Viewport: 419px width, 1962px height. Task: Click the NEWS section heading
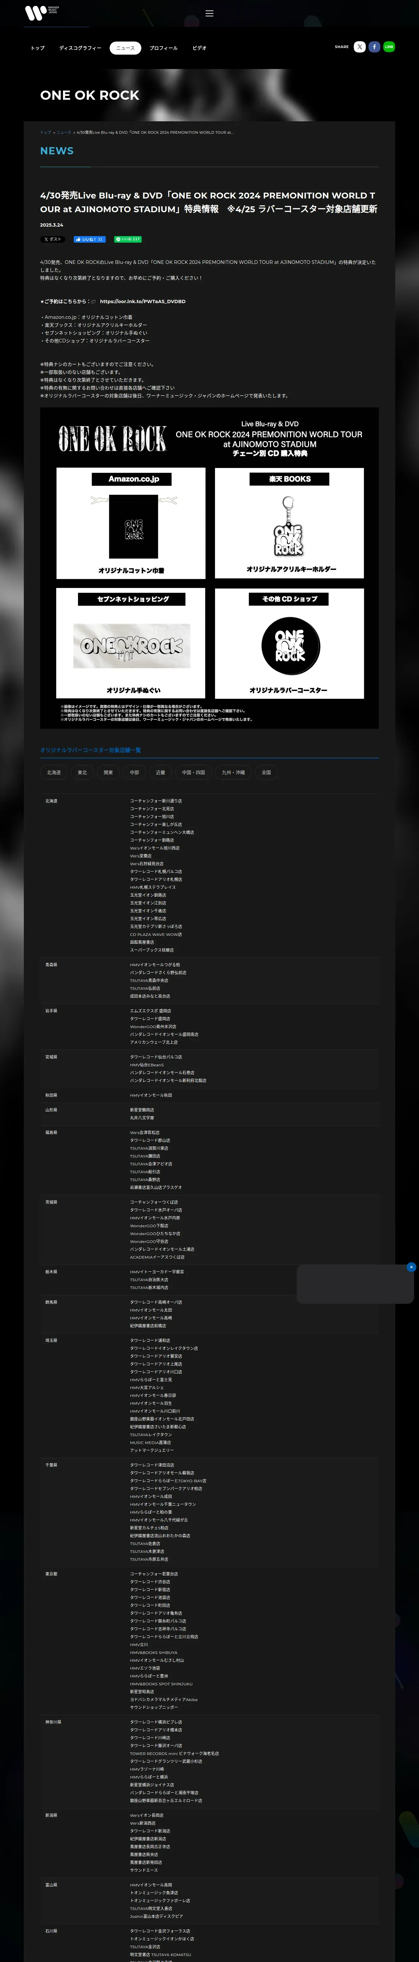click(57, 151)
